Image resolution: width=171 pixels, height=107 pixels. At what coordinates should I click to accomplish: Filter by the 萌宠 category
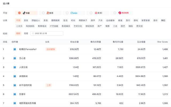120,20
